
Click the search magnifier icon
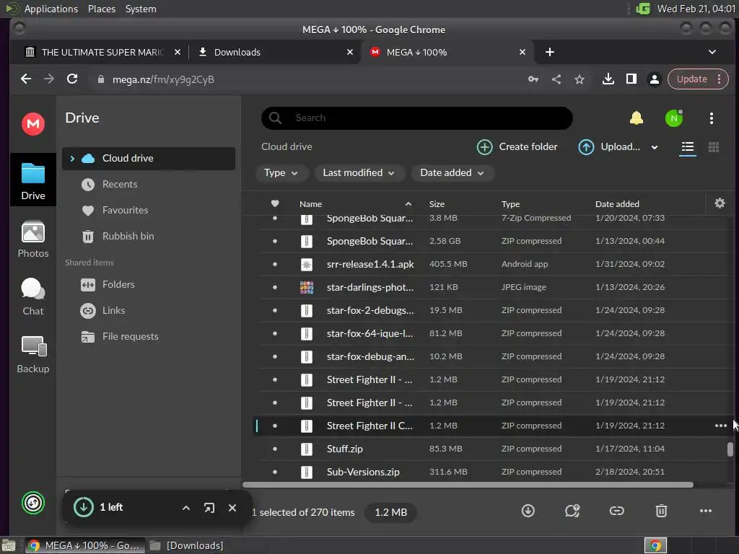[x=275, y=118]
